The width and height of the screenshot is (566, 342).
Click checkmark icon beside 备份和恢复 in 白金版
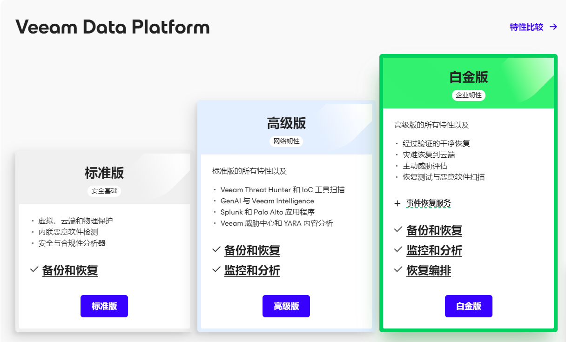click(x=398, y=229)
